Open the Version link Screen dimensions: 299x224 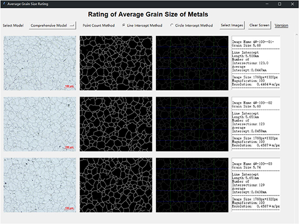tap(281, 25)
